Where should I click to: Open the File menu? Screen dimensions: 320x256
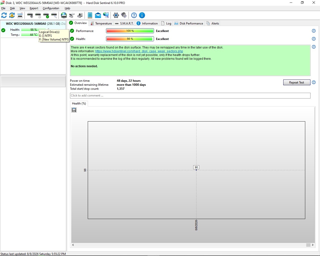point(3,8)
